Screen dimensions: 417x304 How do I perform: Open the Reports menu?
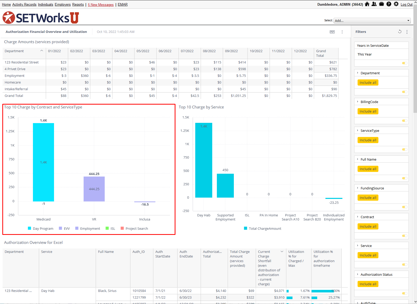click(x=78, y=5)
